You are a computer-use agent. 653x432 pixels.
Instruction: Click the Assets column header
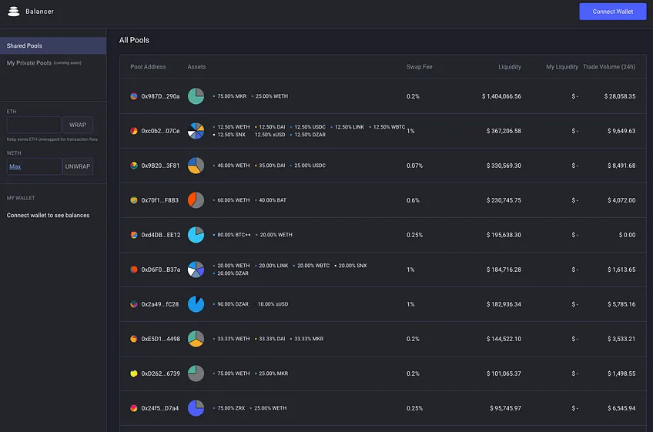[x=196, y=67]
